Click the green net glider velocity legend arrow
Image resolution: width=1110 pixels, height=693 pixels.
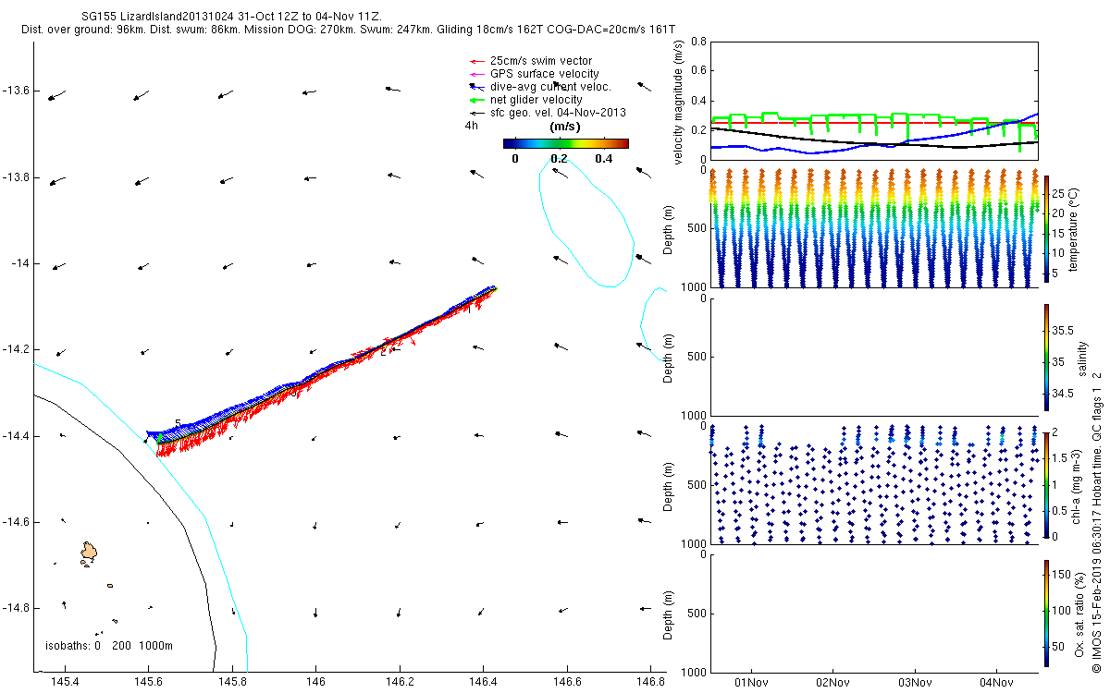point(477,100)
